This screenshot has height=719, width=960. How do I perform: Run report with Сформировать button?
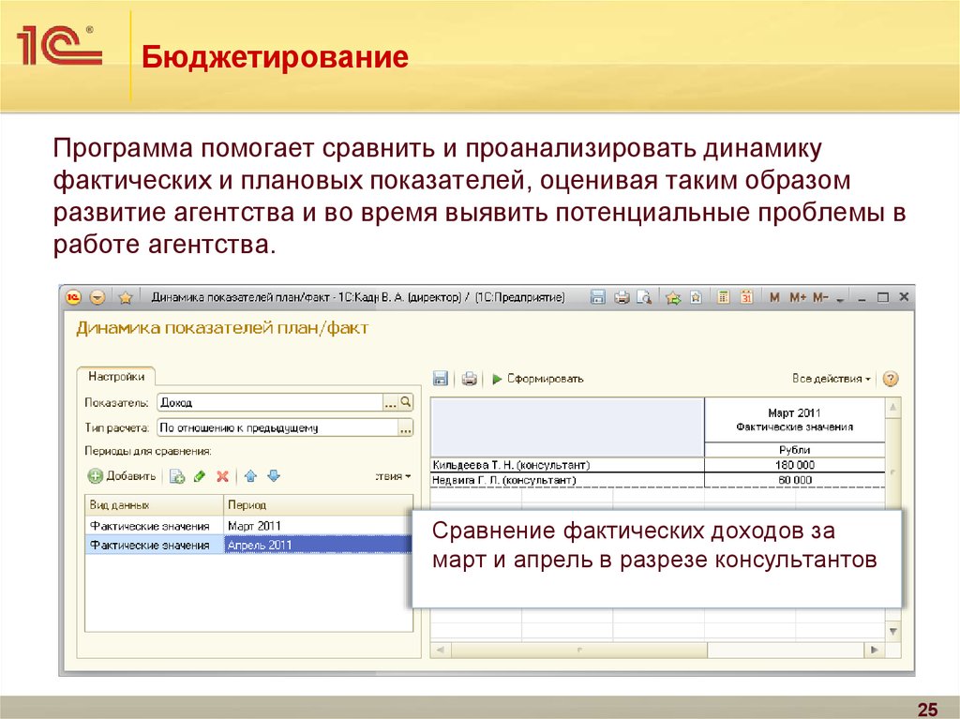pos(538,379)
